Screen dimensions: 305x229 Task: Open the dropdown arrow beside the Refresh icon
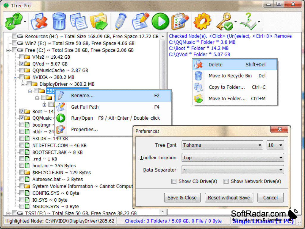[x=25, y=22]
